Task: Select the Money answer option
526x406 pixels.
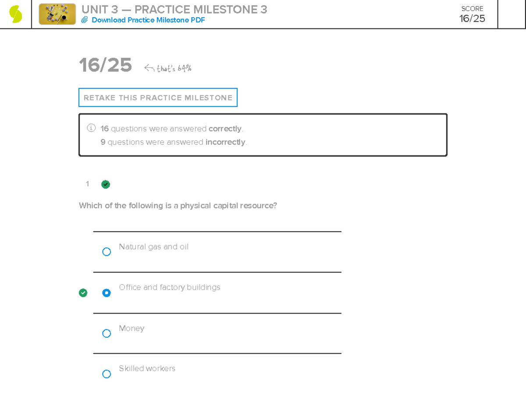Action: point(107,333)
